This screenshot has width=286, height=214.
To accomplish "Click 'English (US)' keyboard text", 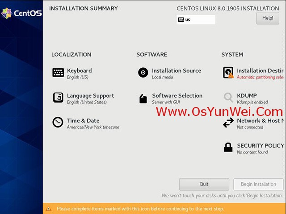I will coord(77,77).
